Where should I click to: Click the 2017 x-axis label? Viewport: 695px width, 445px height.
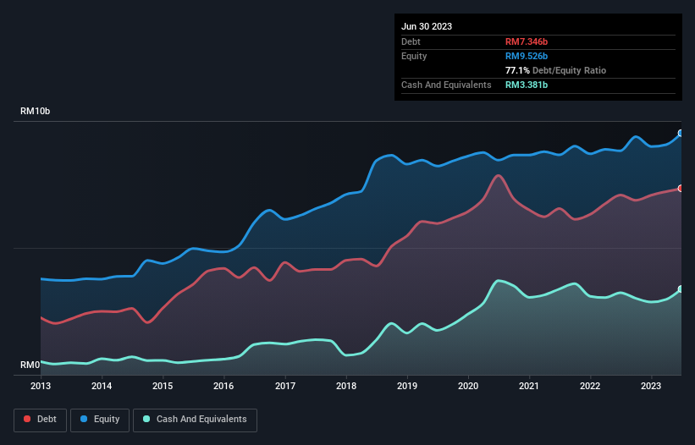point(285,386)
